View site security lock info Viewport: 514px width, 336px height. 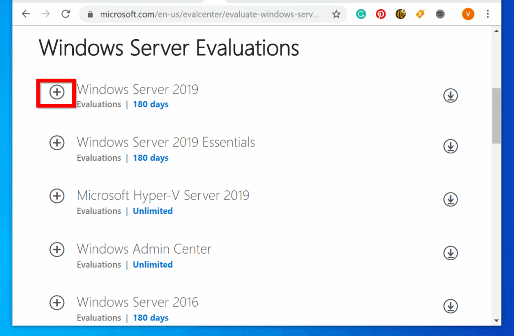(x=90, y=15)
